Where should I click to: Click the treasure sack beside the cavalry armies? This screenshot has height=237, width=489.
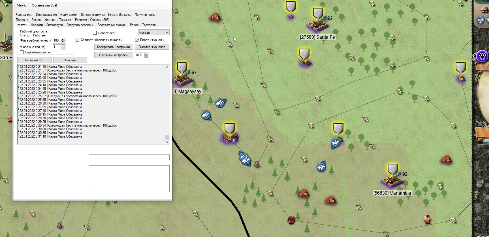coord(257,164)
